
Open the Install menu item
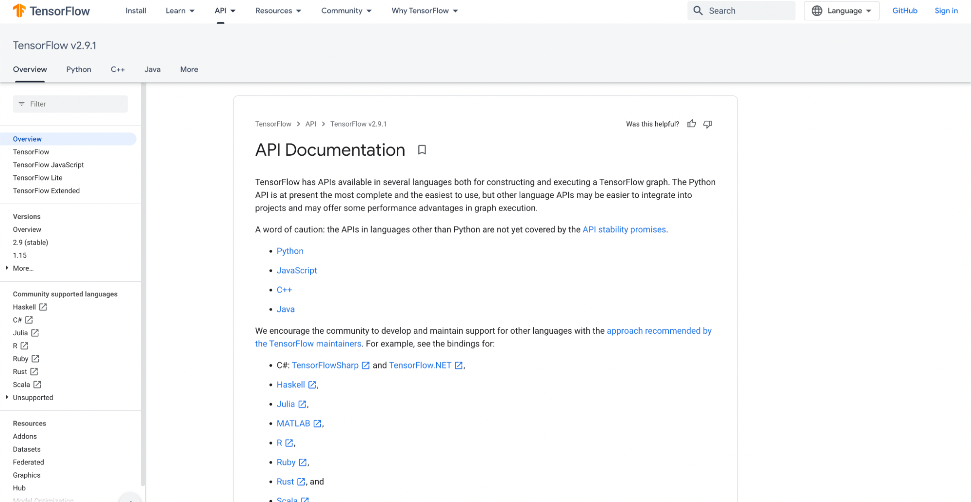(136, 10)
